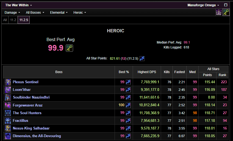Click 0.00 points in Soulbinder Naazindhri row

point(212,97)
